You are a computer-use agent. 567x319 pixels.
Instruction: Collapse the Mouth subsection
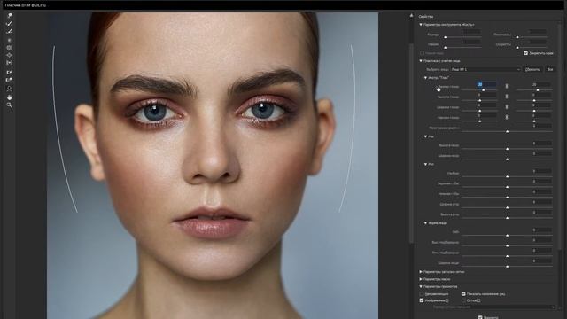425,164
